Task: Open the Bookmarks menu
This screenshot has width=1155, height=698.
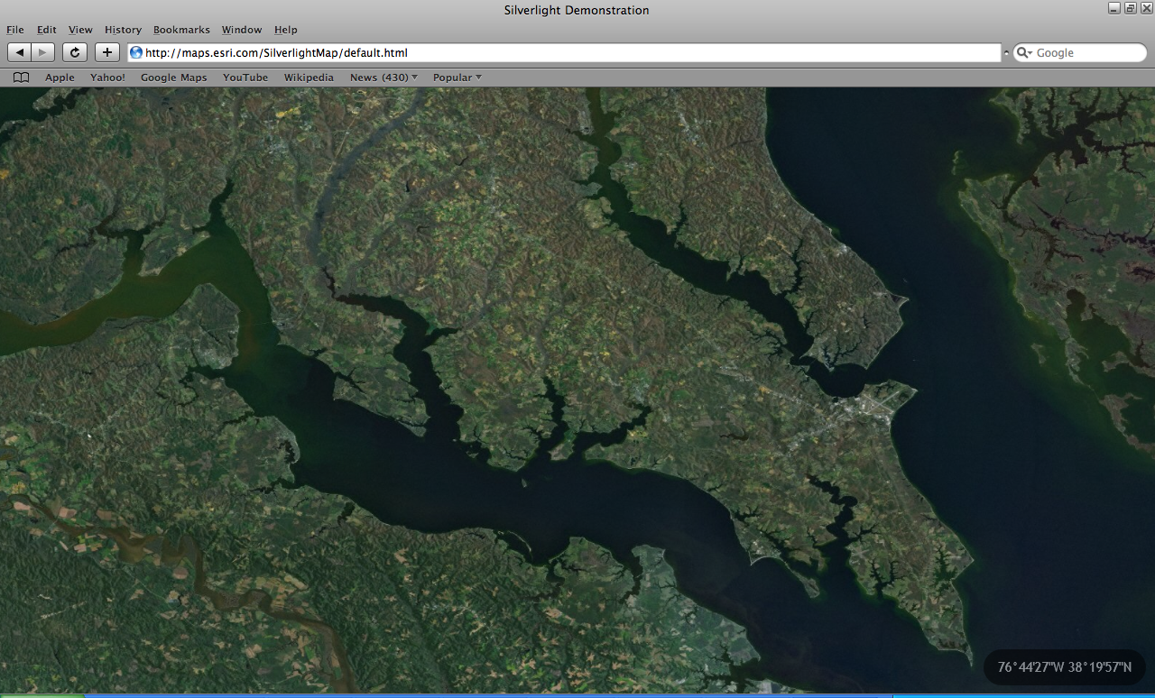Action: 181,30
